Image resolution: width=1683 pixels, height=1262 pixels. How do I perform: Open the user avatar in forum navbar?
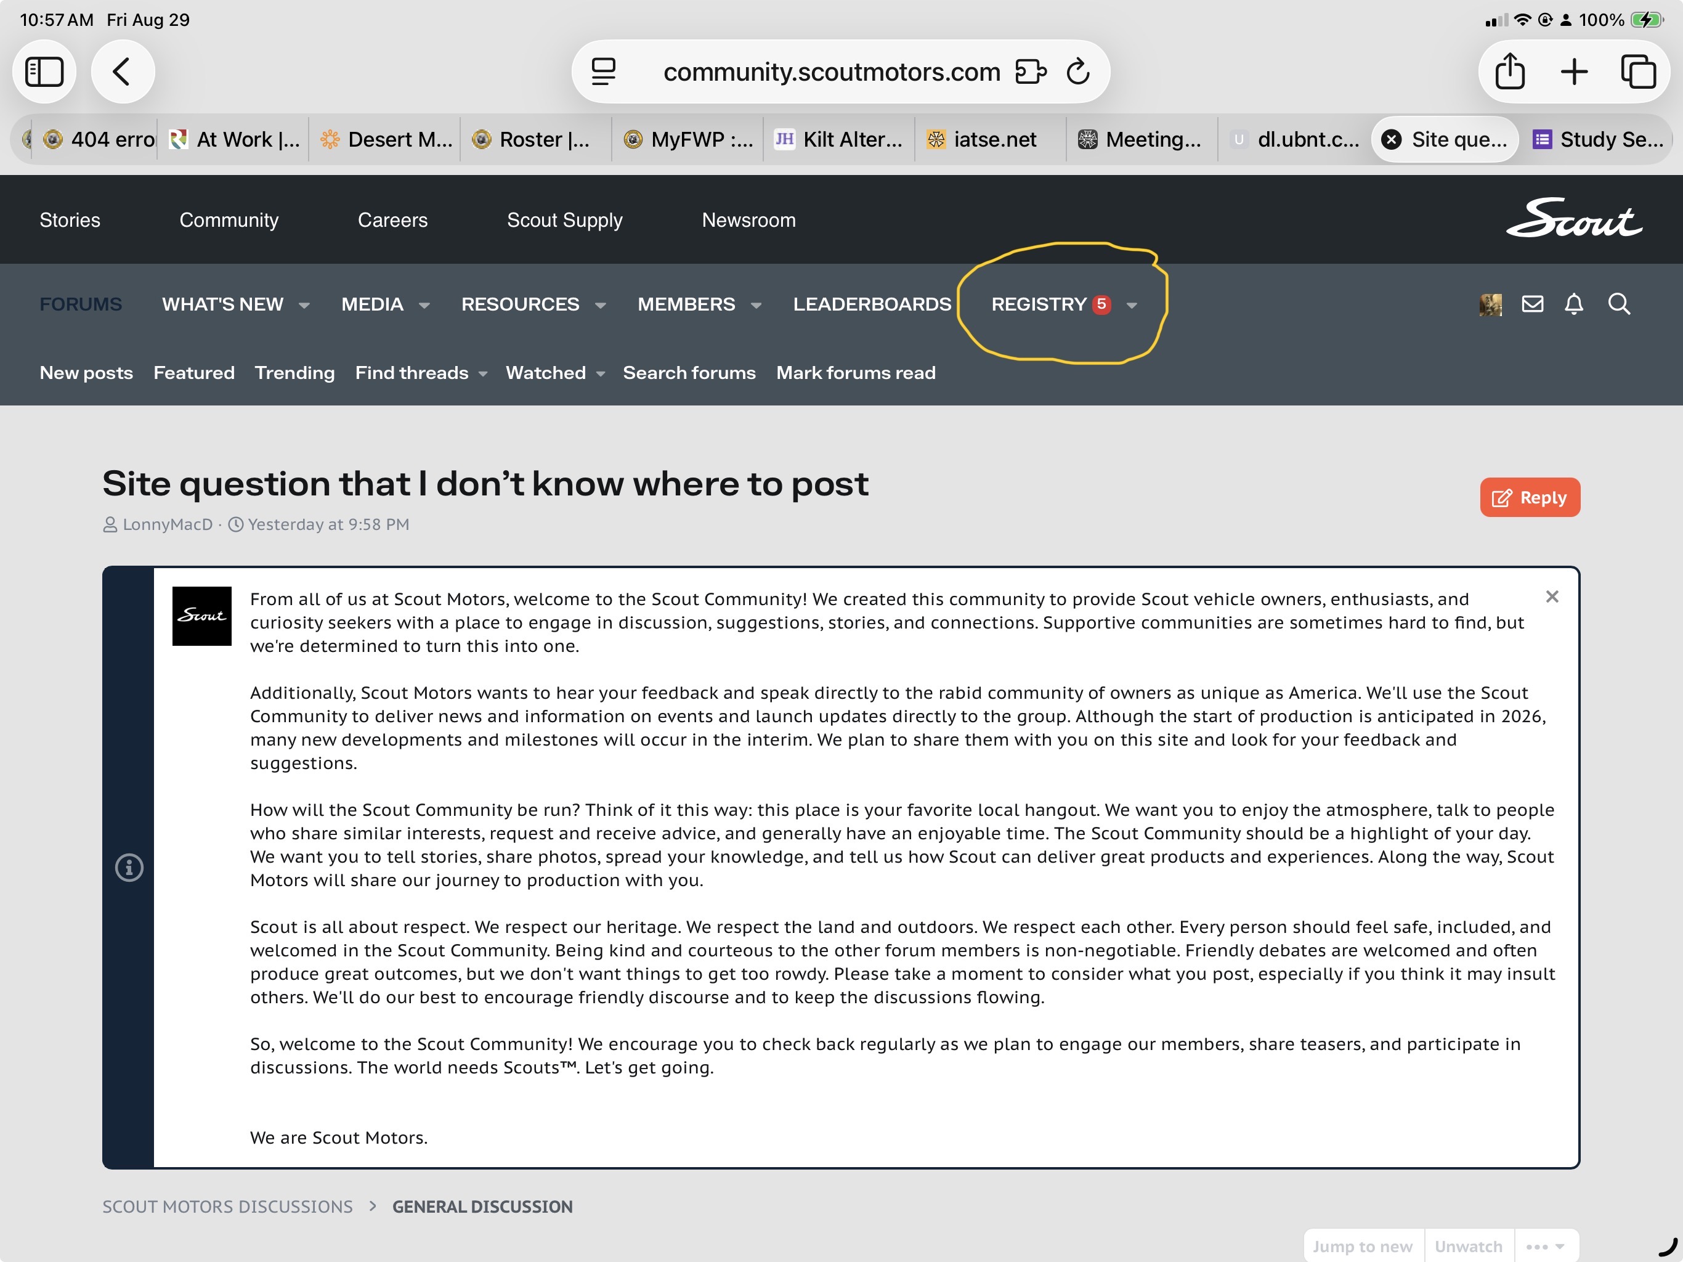click(1491, 304)
